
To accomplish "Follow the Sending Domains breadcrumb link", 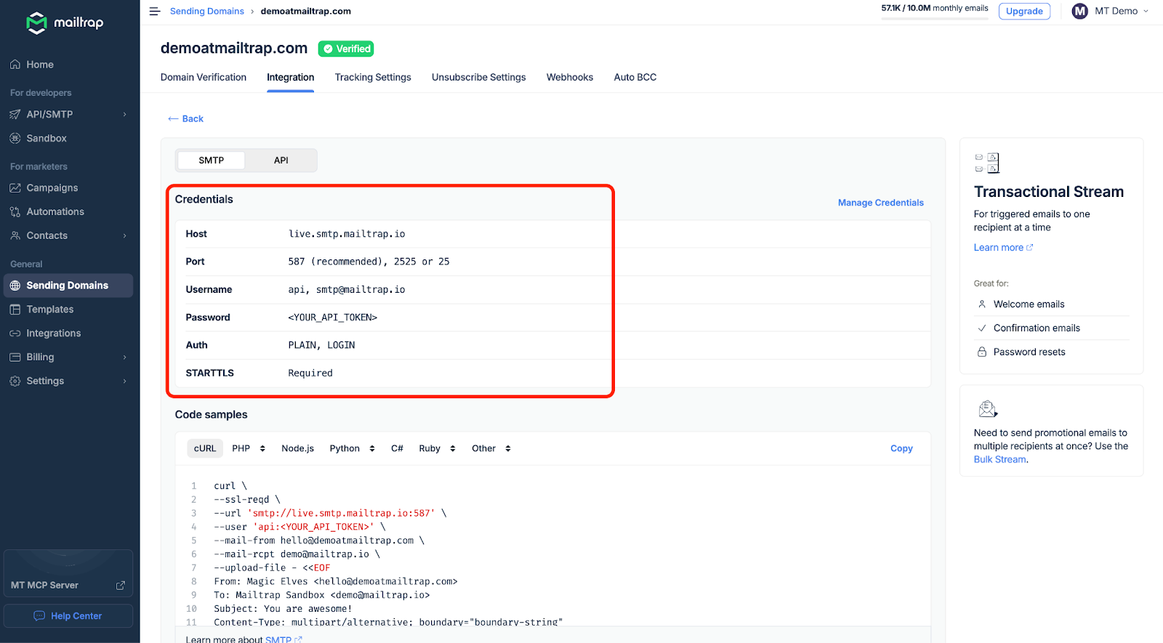I will pyautogui.click(x=207, y=11).
